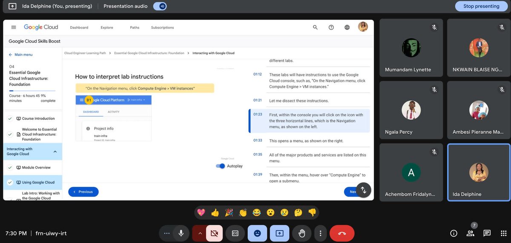Jump to transcript timestamp 01:21
The width and height of the screenshot is (511, 243).
tap(257, 101)
